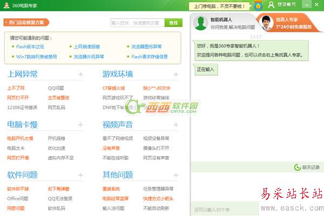Open the 上网崩溃报错 suggestion
Viewport: 324px width, 216px height.
click(86, 47)
